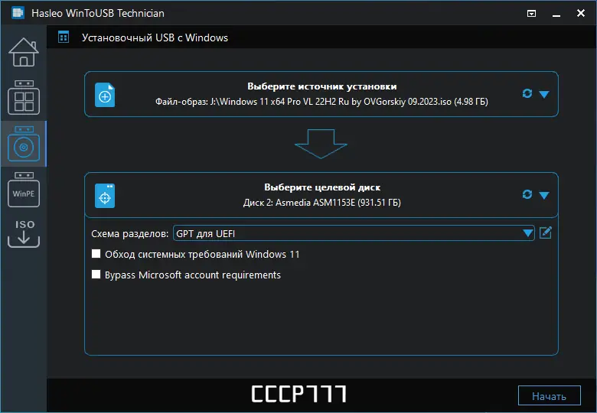This screenshot has height=413, width=597.
Task: Click the target disk crosshair icon
Action: (x=105, y=197)
